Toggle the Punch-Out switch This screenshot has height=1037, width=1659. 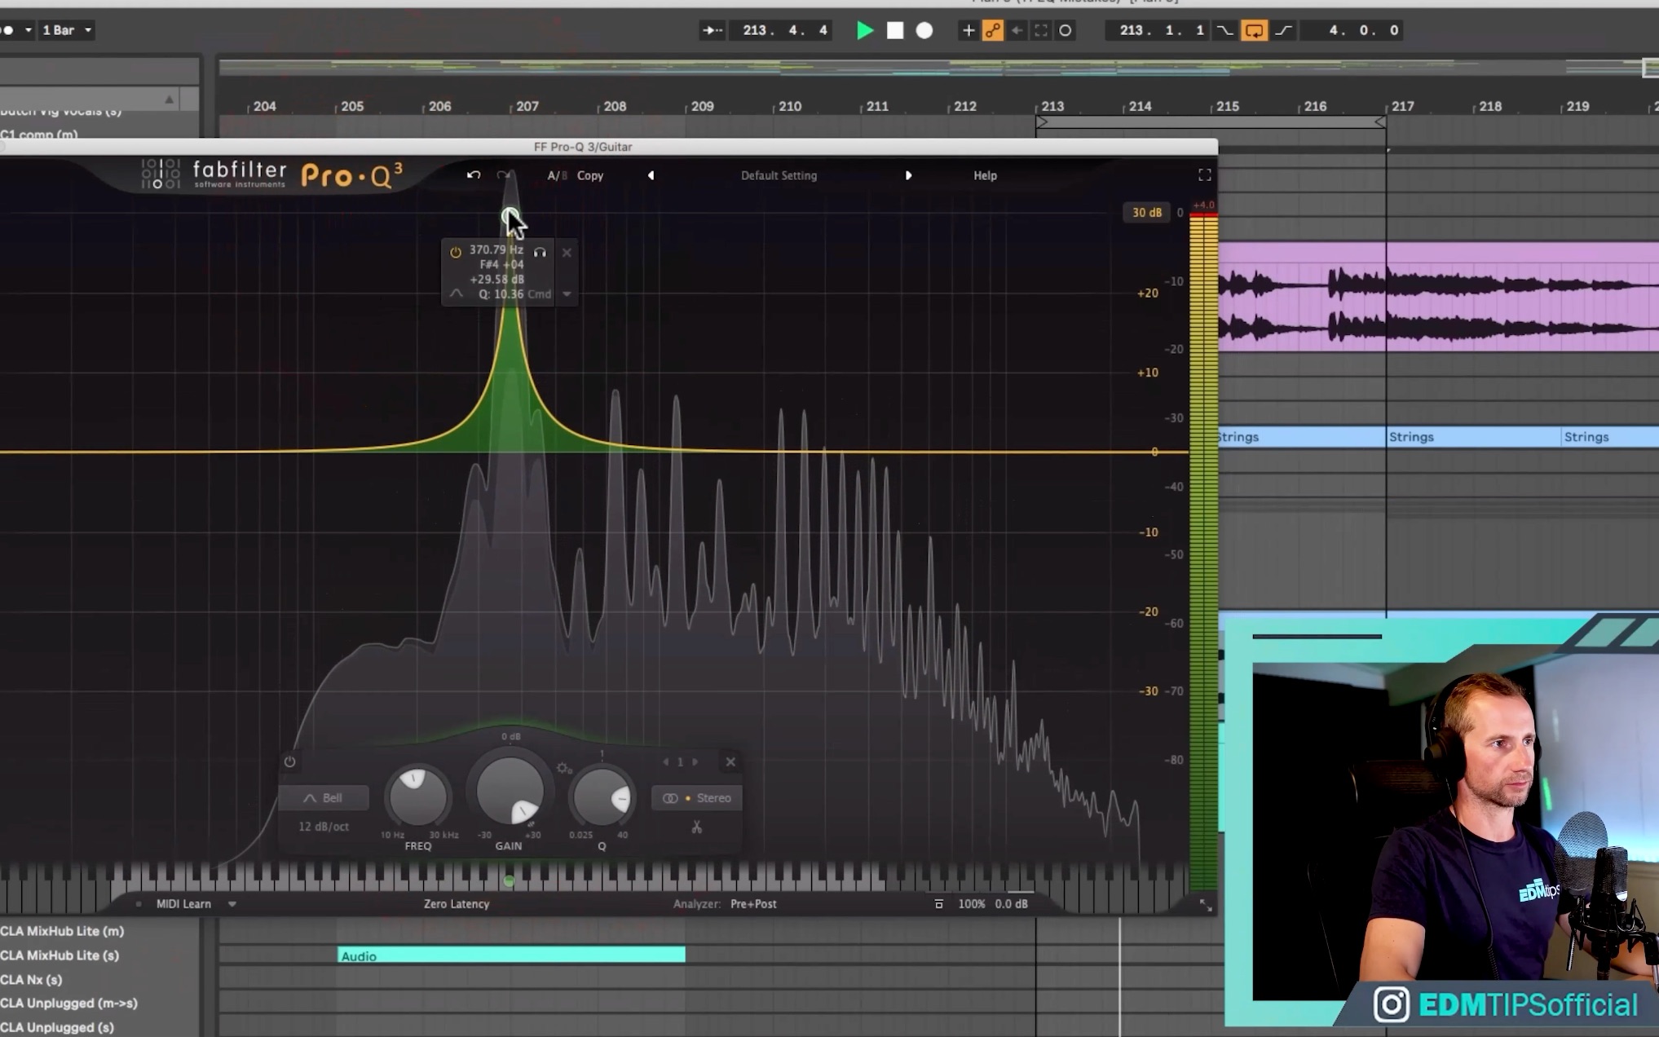[1283, 30]
